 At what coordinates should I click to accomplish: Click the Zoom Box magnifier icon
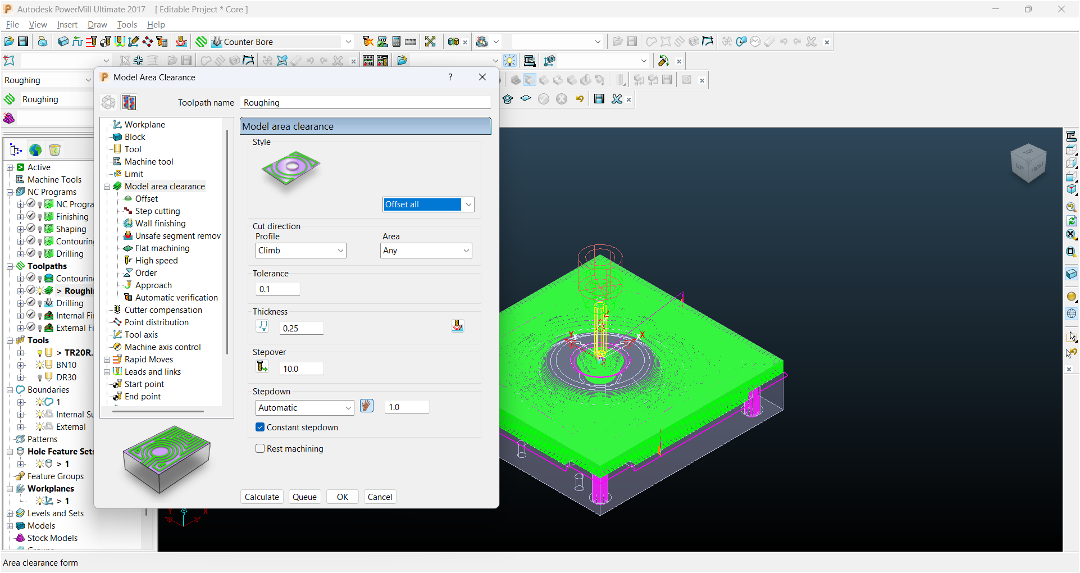click(1071, 252)
